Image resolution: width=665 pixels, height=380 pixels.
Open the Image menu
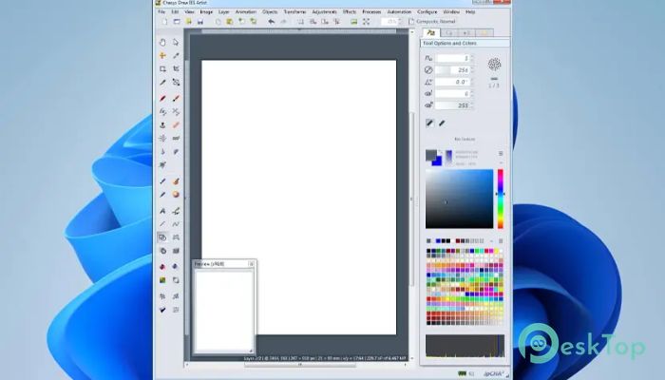[206, 11]
